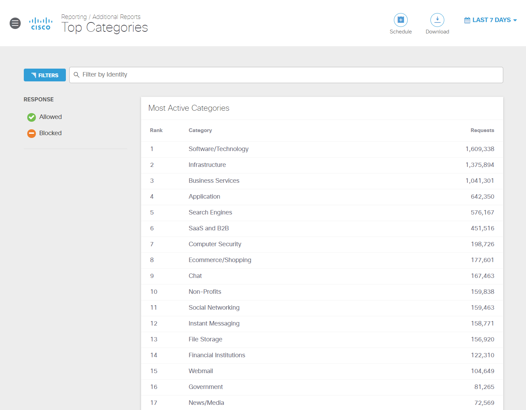Open the hamburger navigation menu

(x=15, y=23)
